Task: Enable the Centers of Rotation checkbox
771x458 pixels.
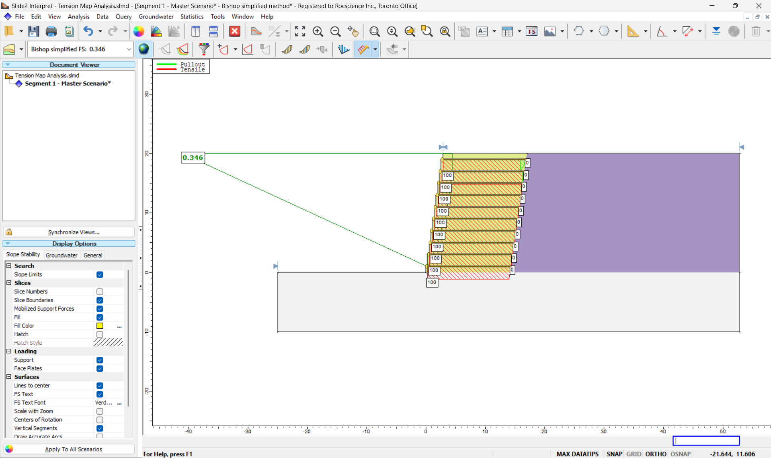Action: 100,420
